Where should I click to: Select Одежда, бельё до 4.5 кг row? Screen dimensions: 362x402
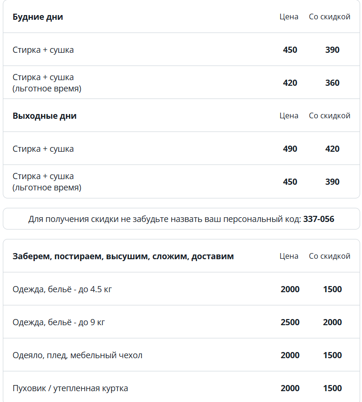(181, 289)
